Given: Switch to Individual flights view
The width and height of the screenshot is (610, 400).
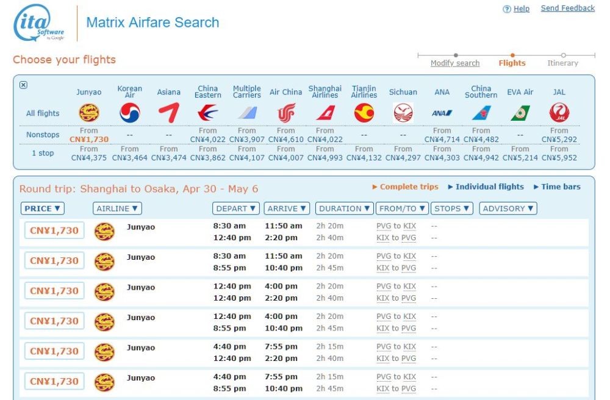Looking at the screenshot, I should (x=486, y=187).
